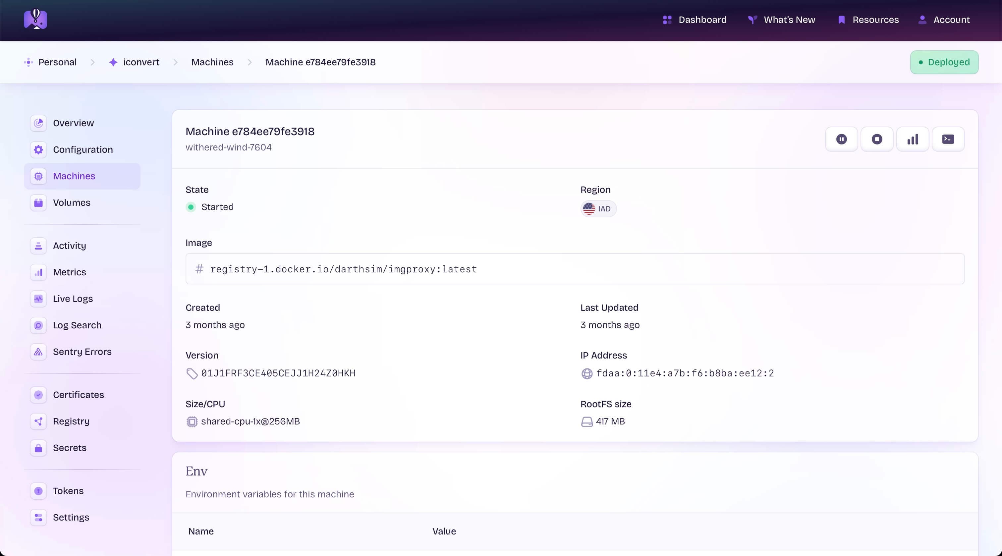Open Sentry Errors panel
1002x556 pixels.
click(x=82, y=351)
